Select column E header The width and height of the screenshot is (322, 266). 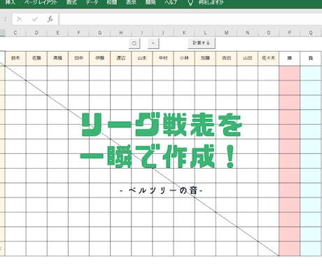pyautogui.click(x=57, y=33)
